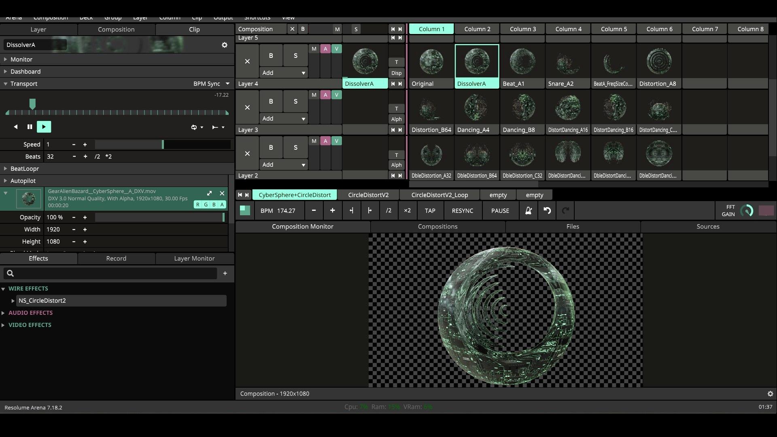777x437 pixels.
Task: Click the search magnifier in Effects
Action: click(11, 273)
